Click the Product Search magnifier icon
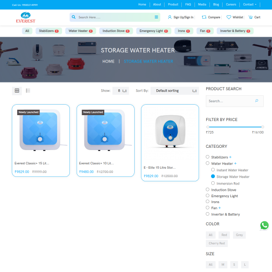Image resolution: width=272 pixels, height=272 pixels. coord(257,101)
